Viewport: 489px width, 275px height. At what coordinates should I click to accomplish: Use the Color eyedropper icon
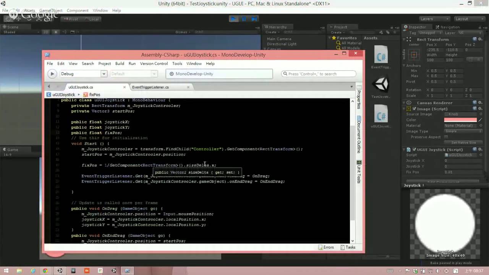click(x=481, y=120)
